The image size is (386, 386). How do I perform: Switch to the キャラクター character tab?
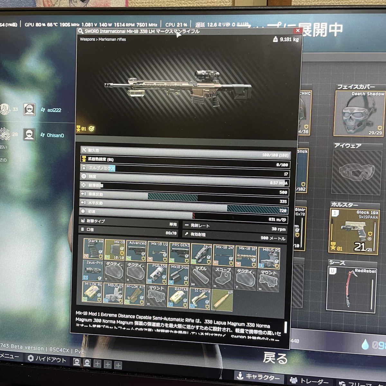click(259, 377)
